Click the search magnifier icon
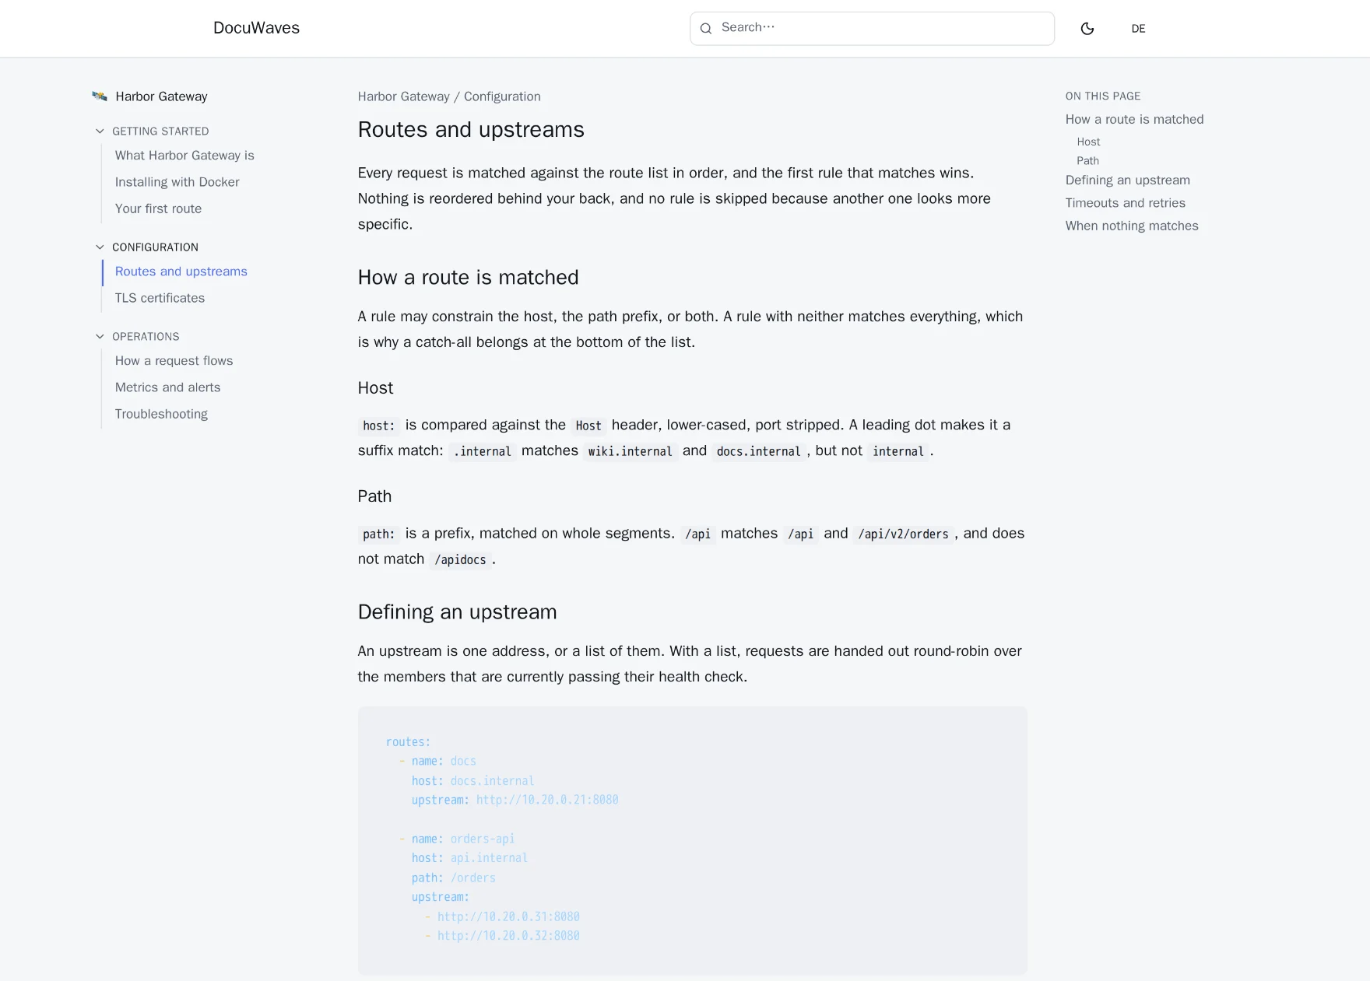This screenshot has height=981, width=1370. click(706, 29)
